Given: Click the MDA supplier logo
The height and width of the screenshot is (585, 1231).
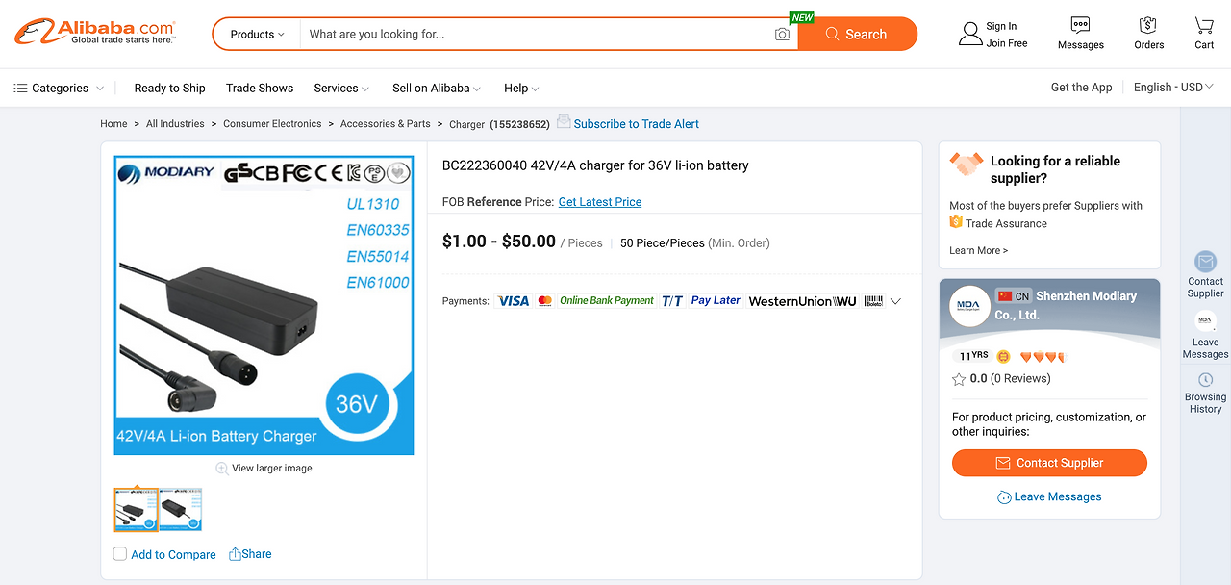Looking at the screenshot, I should [968, 306].
